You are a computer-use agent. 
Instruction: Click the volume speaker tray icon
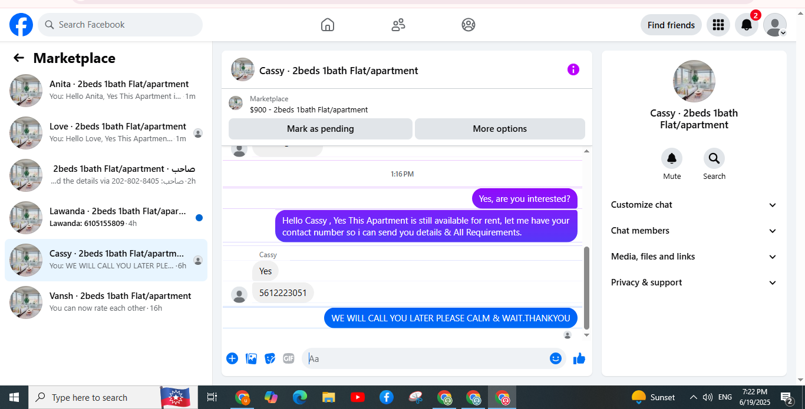point(708,397)
